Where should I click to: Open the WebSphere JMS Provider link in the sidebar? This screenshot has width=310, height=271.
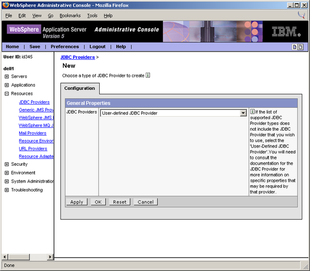coord(36,118)
